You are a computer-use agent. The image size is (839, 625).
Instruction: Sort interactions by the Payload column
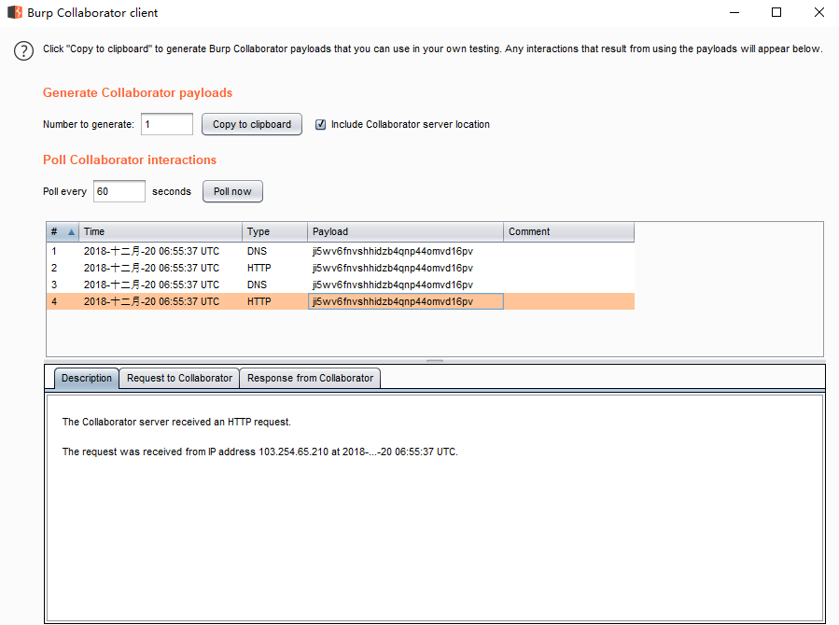406,231
